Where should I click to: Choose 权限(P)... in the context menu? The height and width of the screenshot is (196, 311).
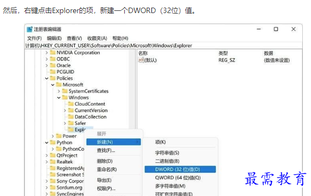(x=114, y=188)
